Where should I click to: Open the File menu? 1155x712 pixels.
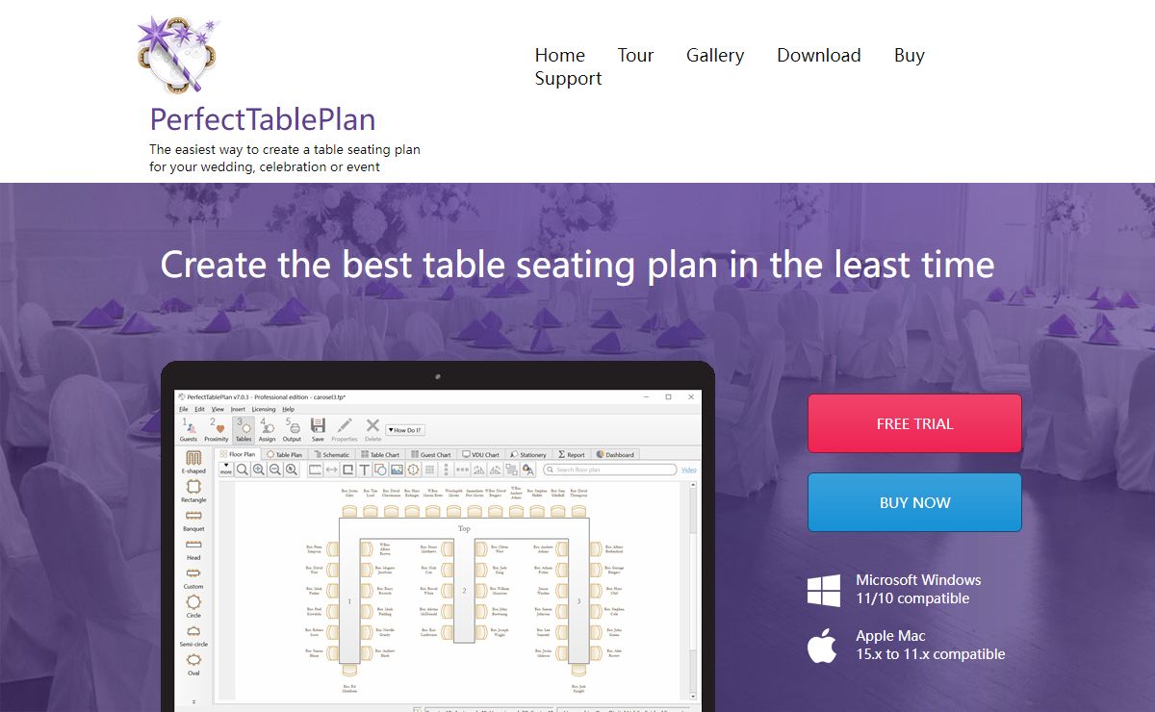tap(183, 409)
